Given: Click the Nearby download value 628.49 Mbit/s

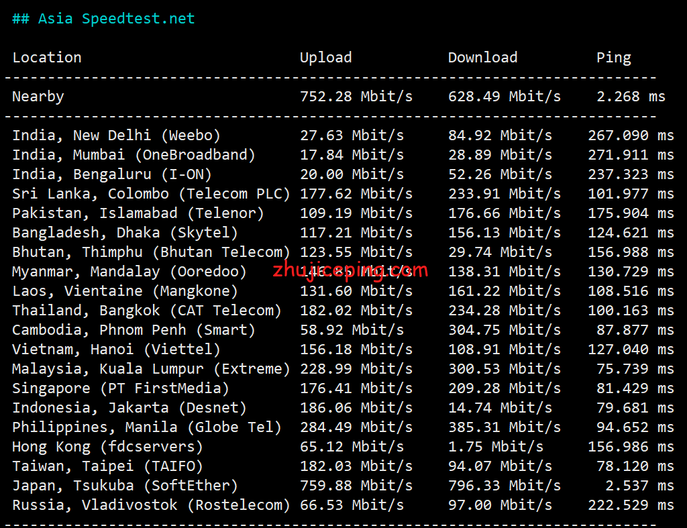Looking at the screenshot, I should [505, 97].
